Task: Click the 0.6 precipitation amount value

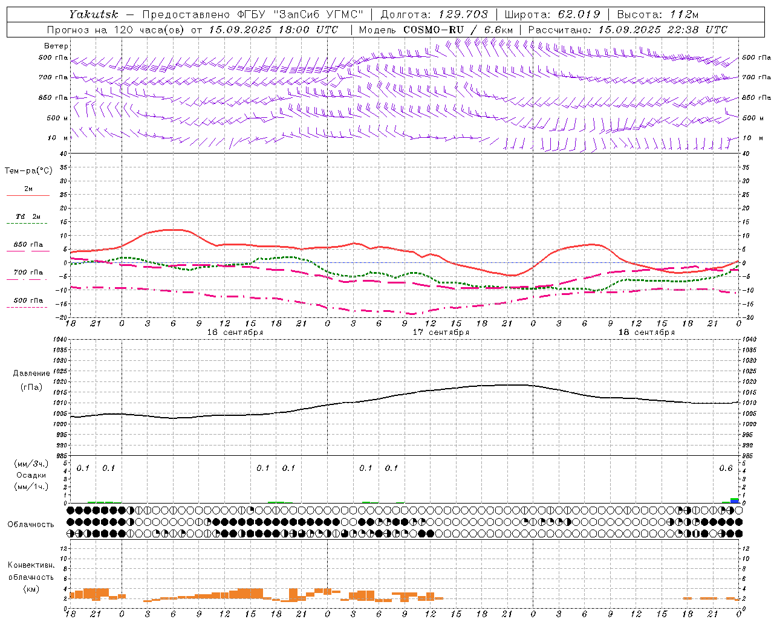Action: pos(726,468)
